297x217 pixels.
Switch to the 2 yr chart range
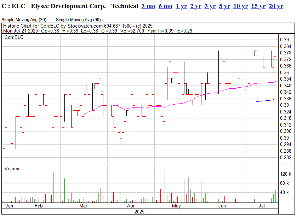click(x=195, y=6)
